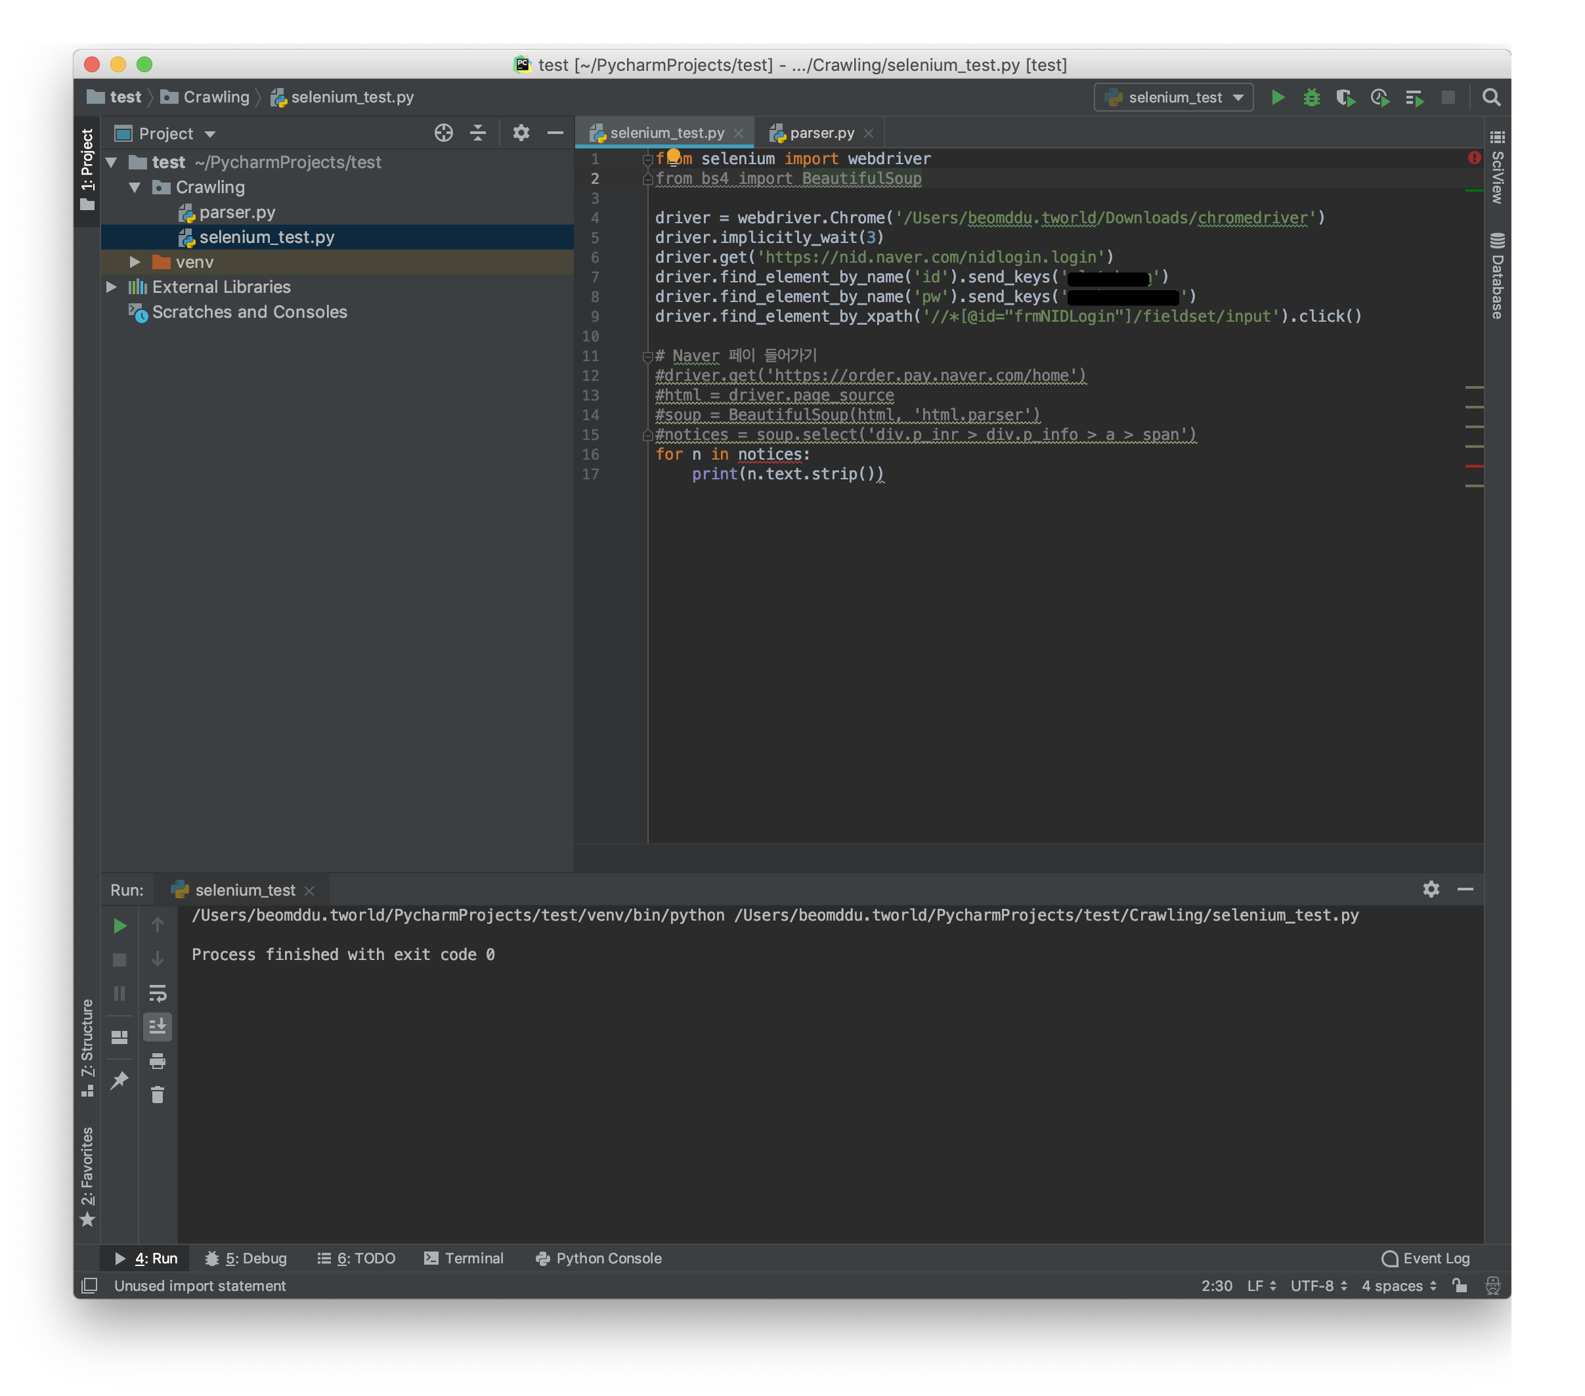The image size is (1585, 1396).
Task: Click the Profile run icon
Action: (1379, 98)
